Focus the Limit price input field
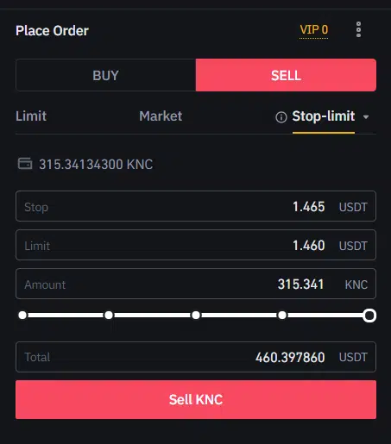 pyautogui.click(x=196, y=245)
